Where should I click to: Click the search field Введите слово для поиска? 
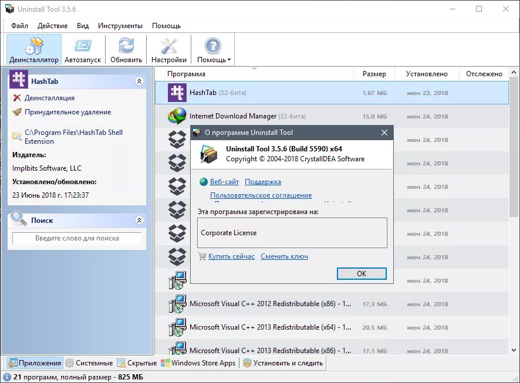click(x=77, y=238)
